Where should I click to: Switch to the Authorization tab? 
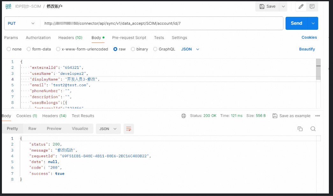(38, 38)
